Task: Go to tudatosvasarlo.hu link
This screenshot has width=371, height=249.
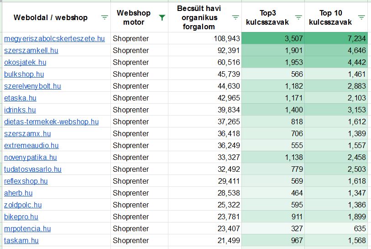Action: (x=33, y=169)
